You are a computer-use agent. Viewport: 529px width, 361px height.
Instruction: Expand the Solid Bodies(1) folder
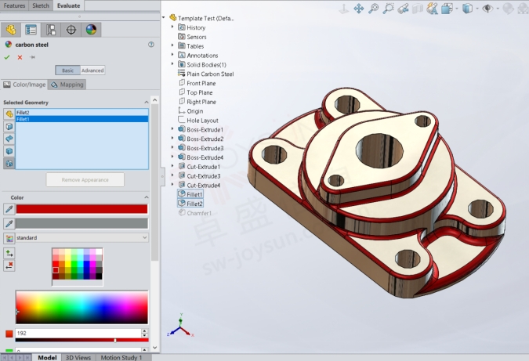pyautogui.click(x=172, y=64)
